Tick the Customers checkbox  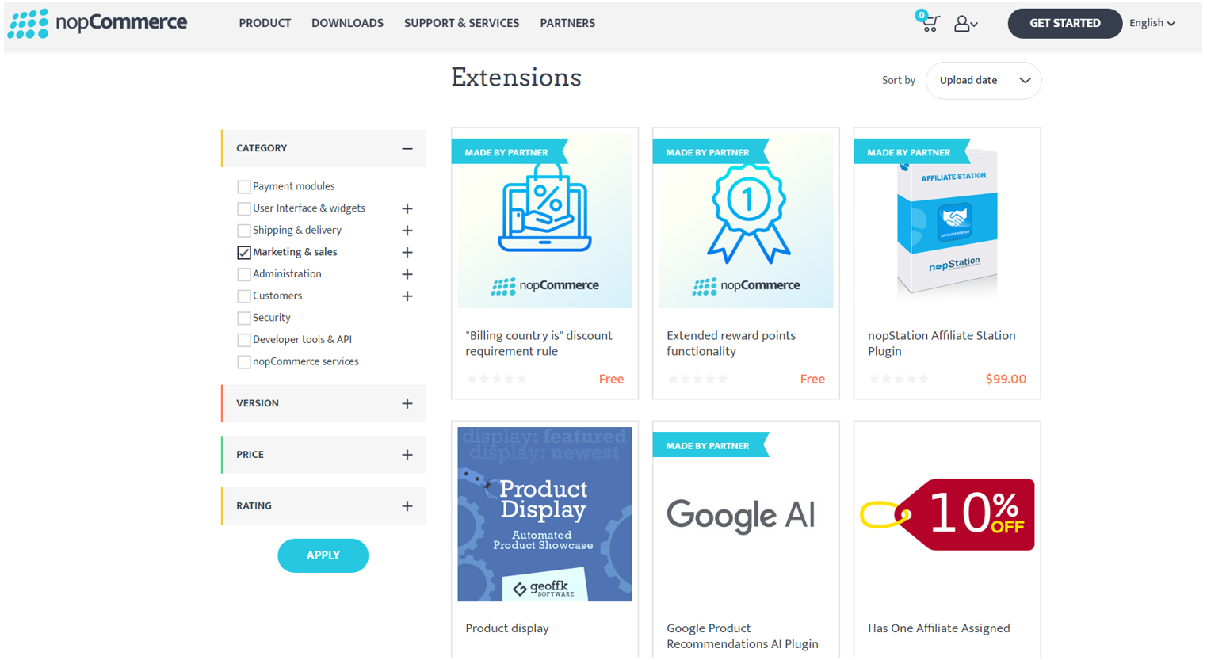(x=244, y=296)
